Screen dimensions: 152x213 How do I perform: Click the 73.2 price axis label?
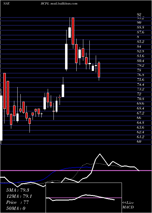[x=140, y=89]
